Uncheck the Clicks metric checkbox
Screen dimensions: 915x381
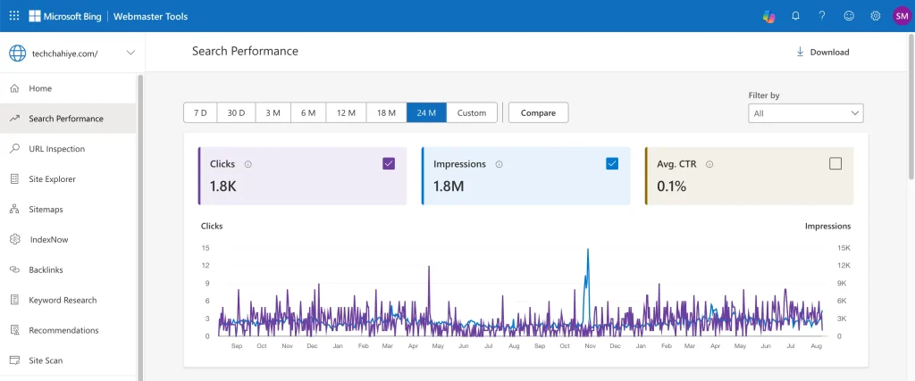[389, 163]
